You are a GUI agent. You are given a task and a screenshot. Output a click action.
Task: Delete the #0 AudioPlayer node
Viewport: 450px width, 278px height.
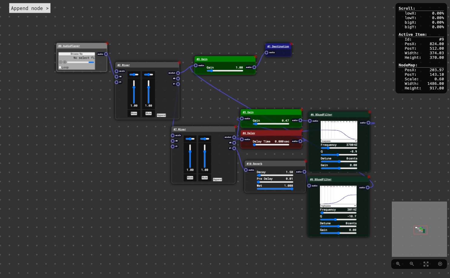tap(107, 43)
